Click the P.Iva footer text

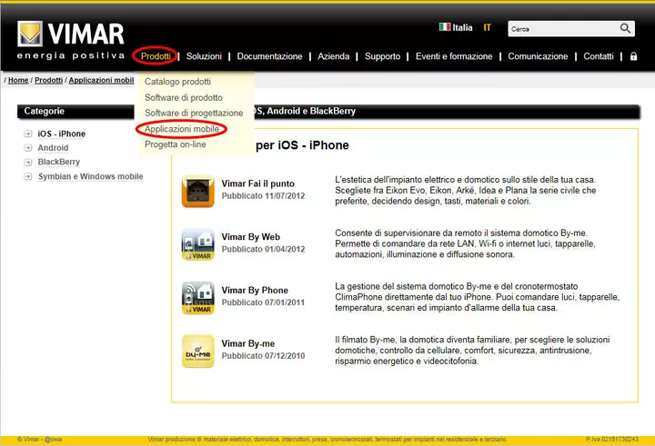tap(612, 440)
